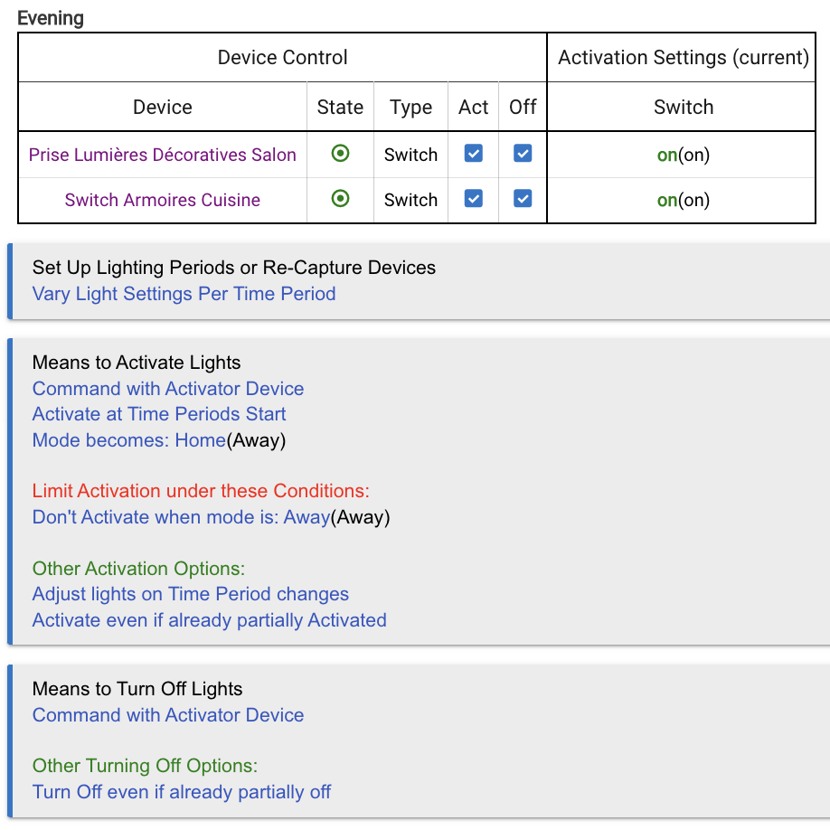Click state icon for Switch Armoires Cuisine

click(340, 199)
